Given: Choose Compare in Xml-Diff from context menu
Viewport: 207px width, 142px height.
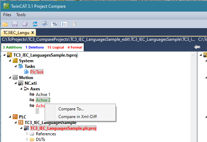Looking at the screenshot, I should [80, 117].
